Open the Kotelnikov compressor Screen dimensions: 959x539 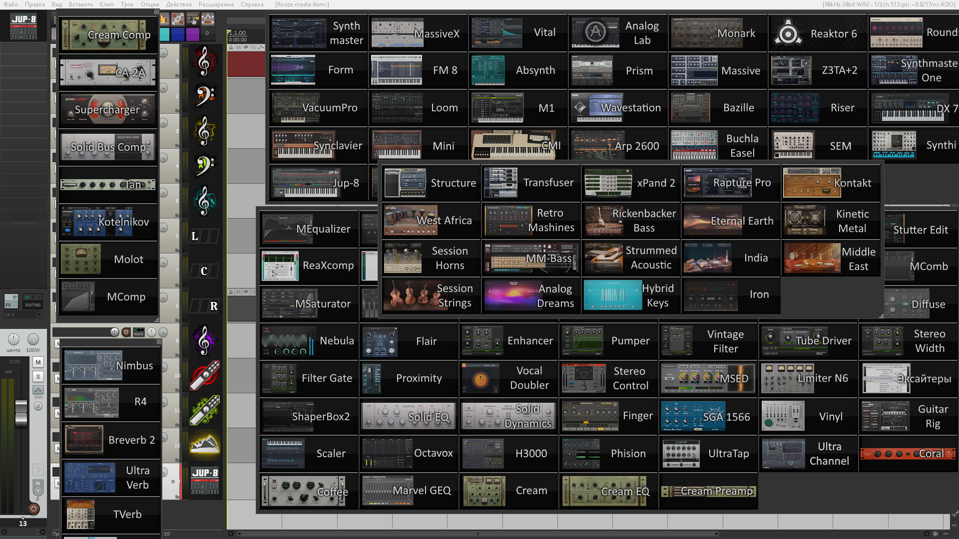(108, 222)
